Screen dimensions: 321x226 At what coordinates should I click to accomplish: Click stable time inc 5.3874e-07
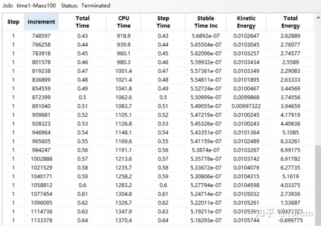pos(206,150)
